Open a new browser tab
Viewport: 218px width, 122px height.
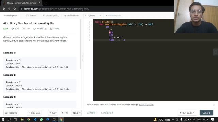coord(46,3)
